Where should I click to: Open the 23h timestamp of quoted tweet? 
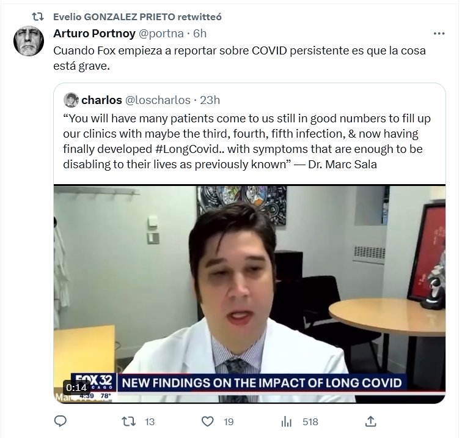click(x=210, y=100)
